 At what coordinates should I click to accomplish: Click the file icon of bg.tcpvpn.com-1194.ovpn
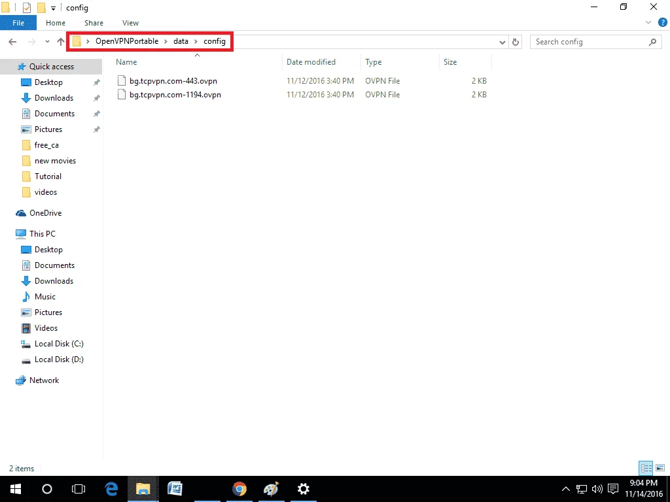coord(122,94)
